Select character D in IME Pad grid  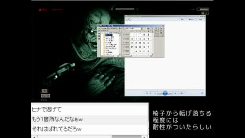coord(148,43)
